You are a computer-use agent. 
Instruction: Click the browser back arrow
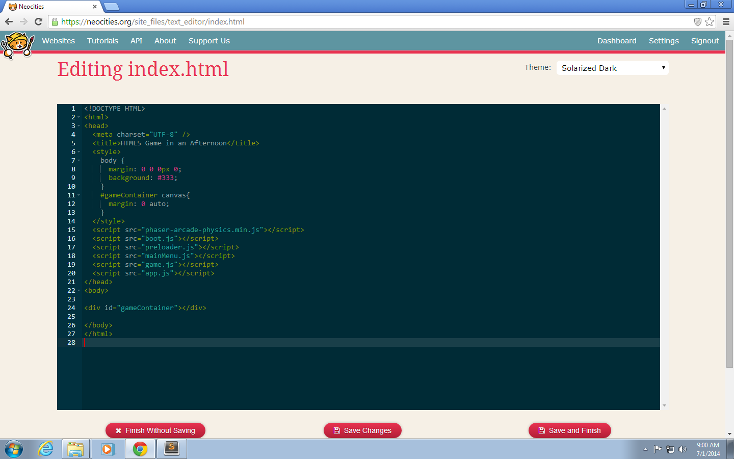click(x=9, y=21)
